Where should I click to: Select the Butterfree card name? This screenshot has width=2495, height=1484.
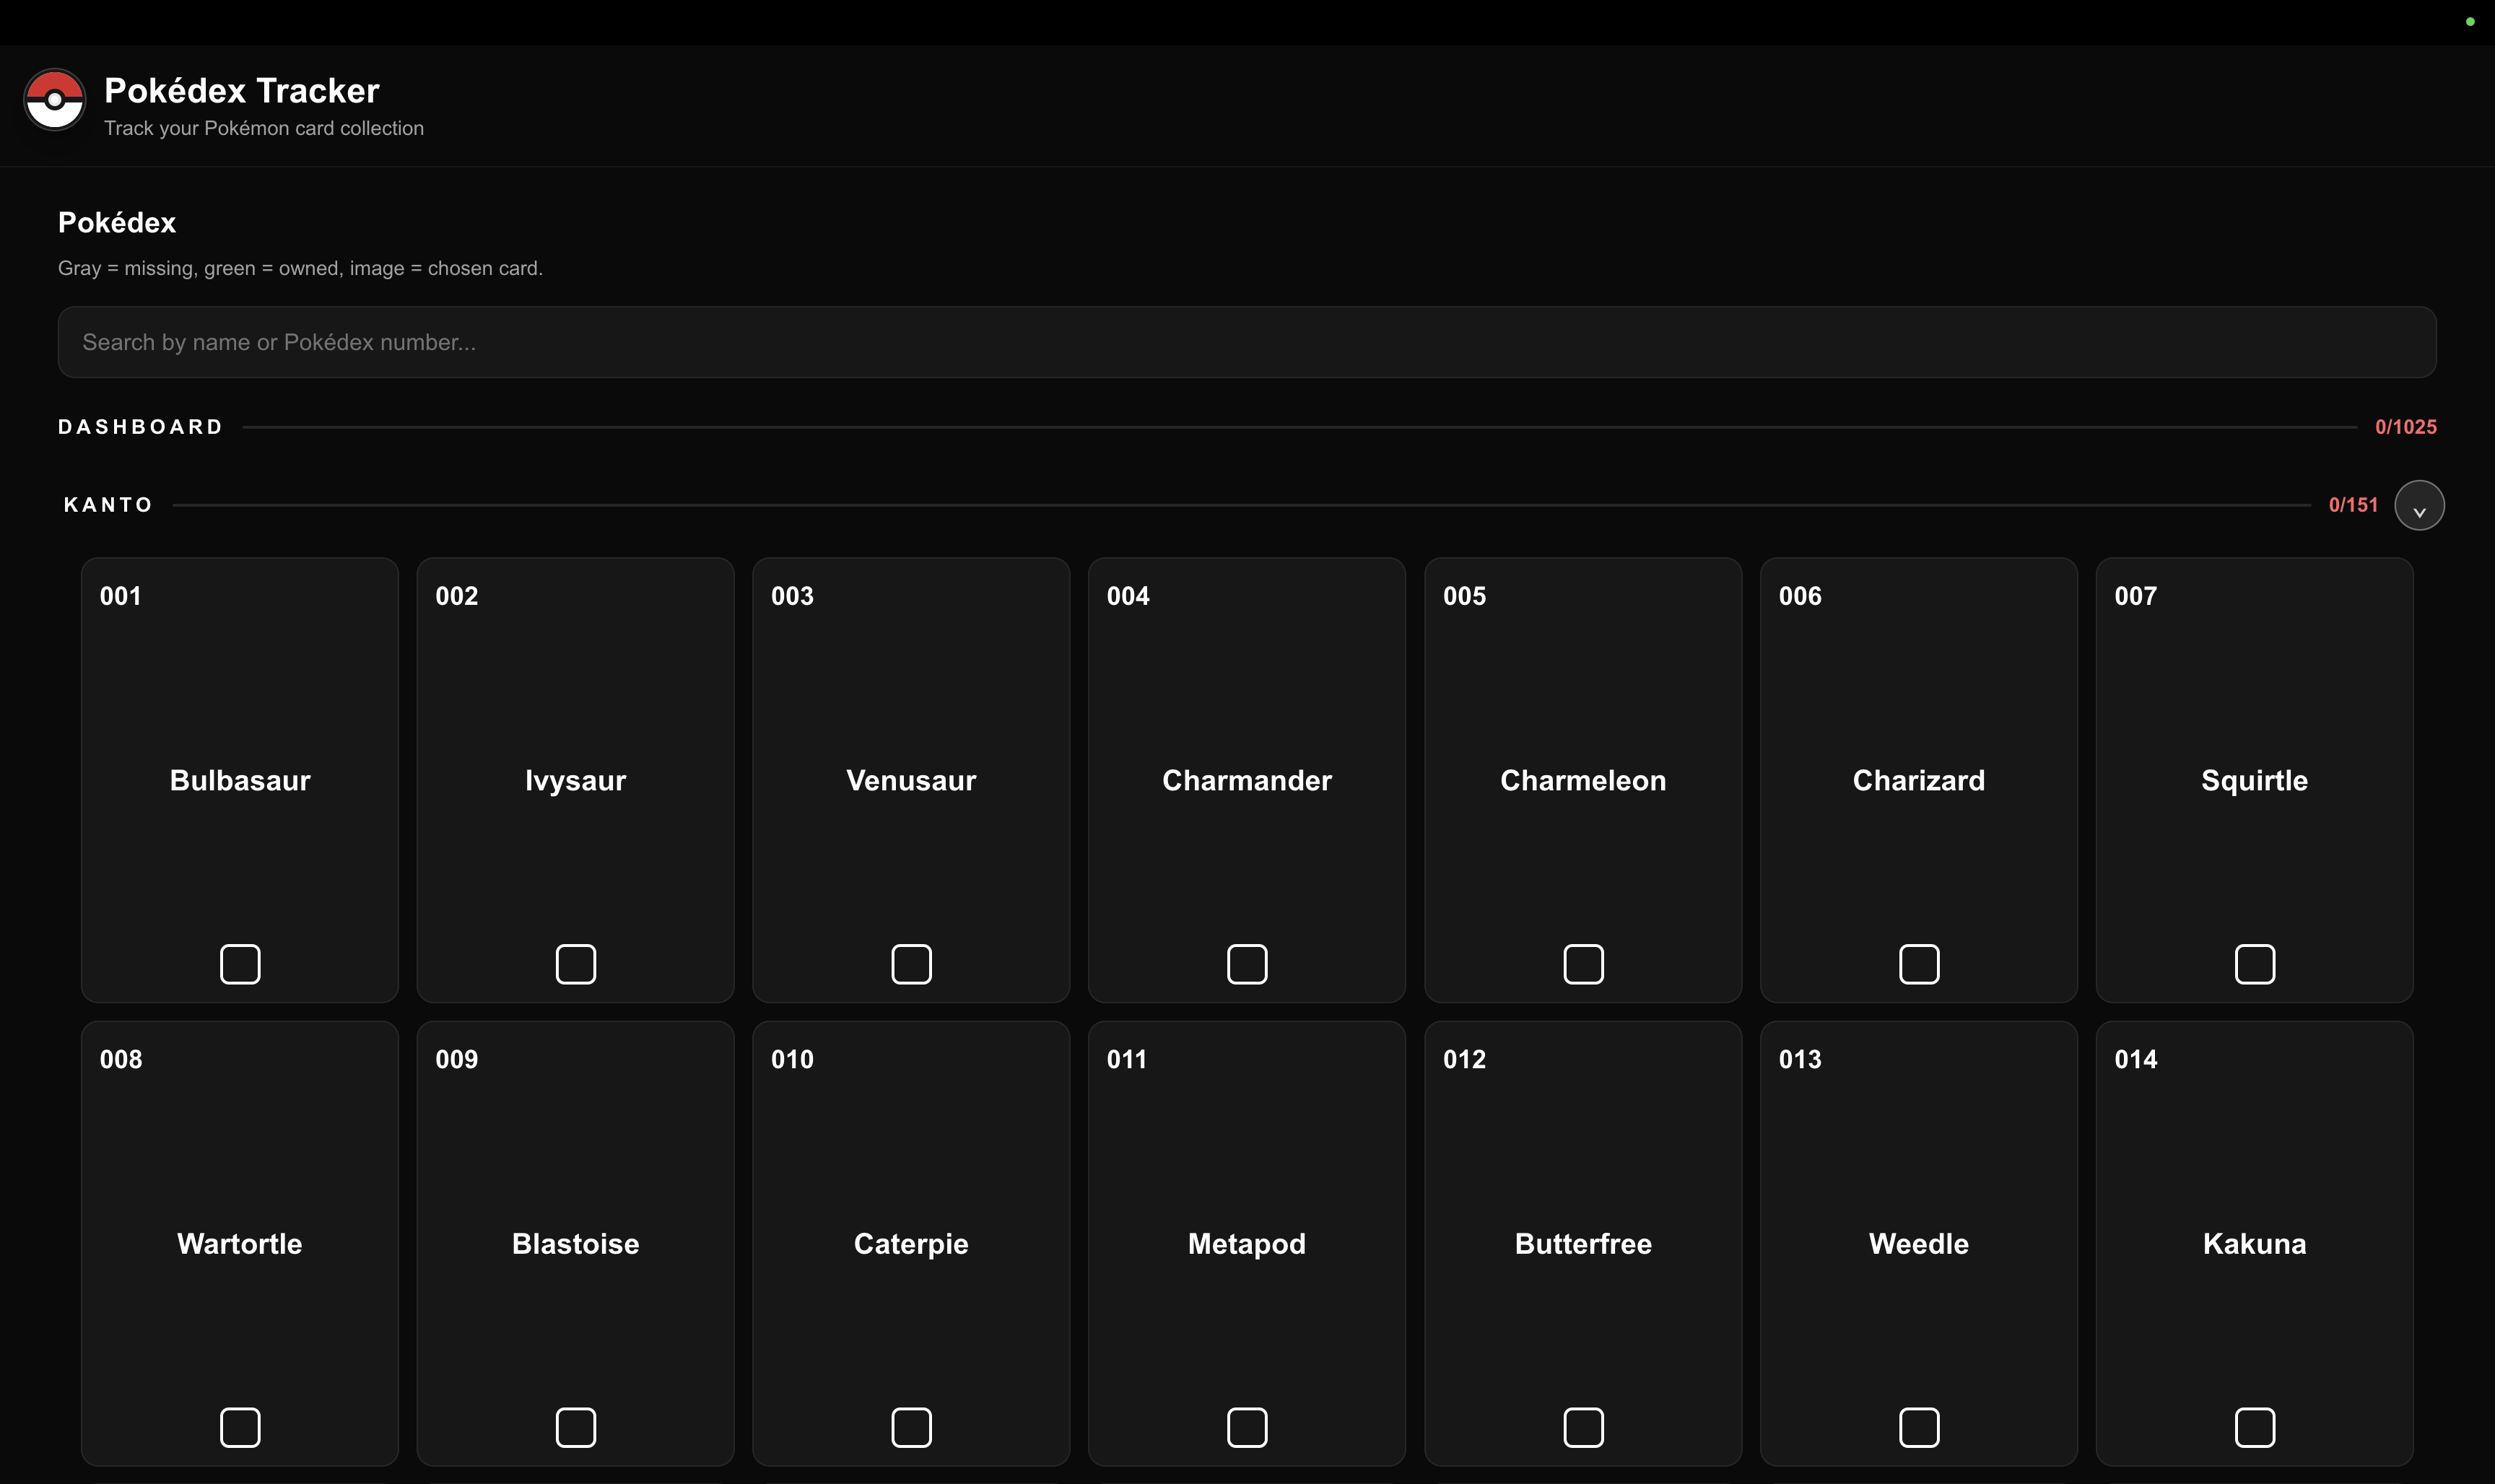pos(1583,1243)
